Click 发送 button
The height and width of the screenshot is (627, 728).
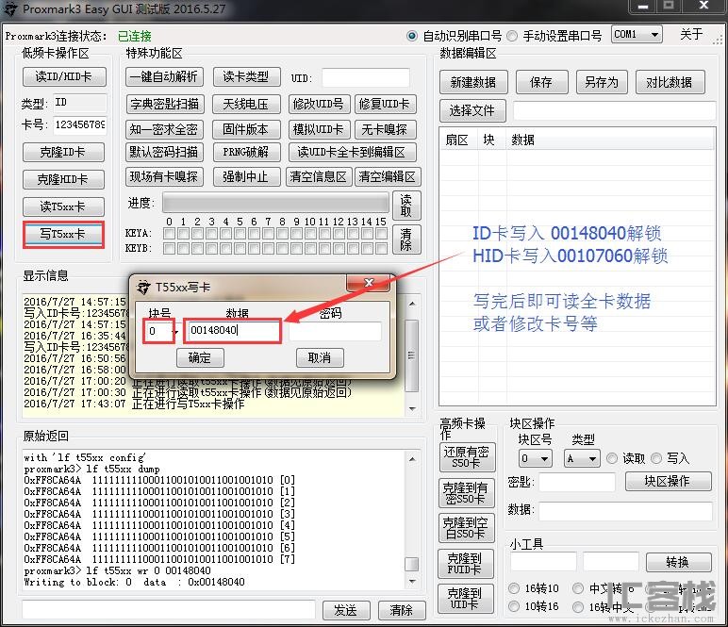346,610
